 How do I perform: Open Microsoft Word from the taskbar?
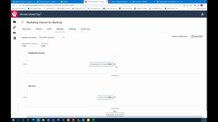58,120
